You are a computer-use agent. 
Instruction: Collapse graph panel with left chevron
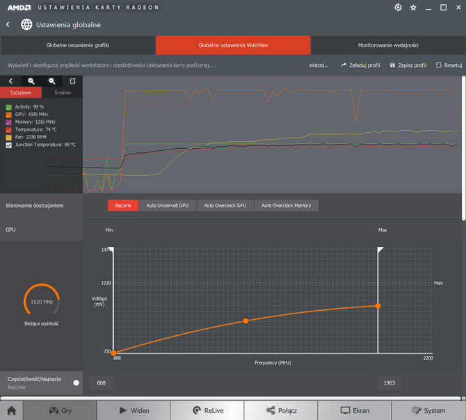point(10,81)
